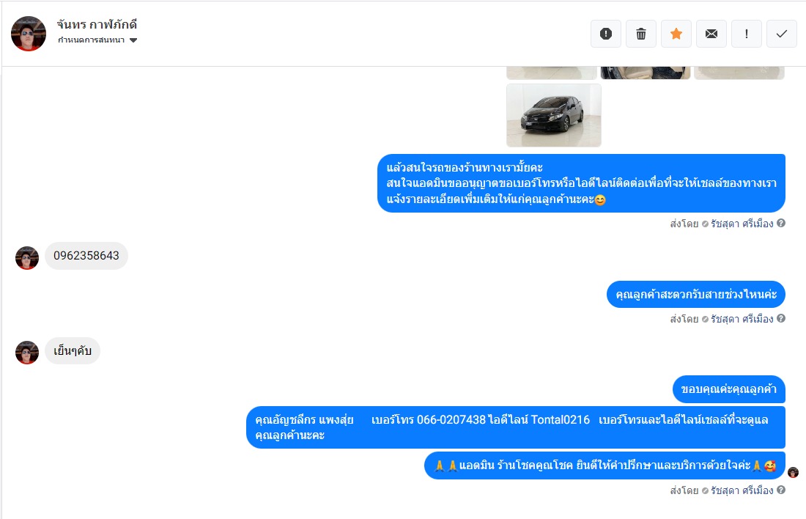Click the message containing Tontal0216 Line ID
806x519 pixels.
coord(516,427)
